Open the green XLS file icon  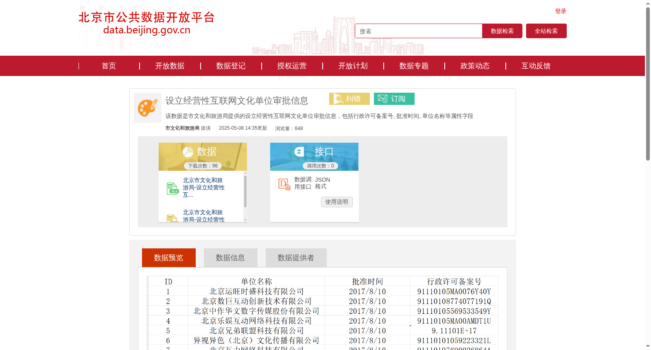point(173,189)
